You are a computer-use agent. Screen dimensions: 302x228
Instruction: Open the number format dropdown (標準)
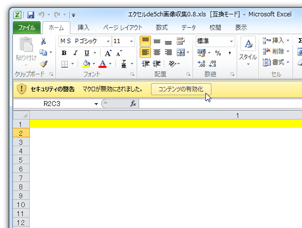231,41
